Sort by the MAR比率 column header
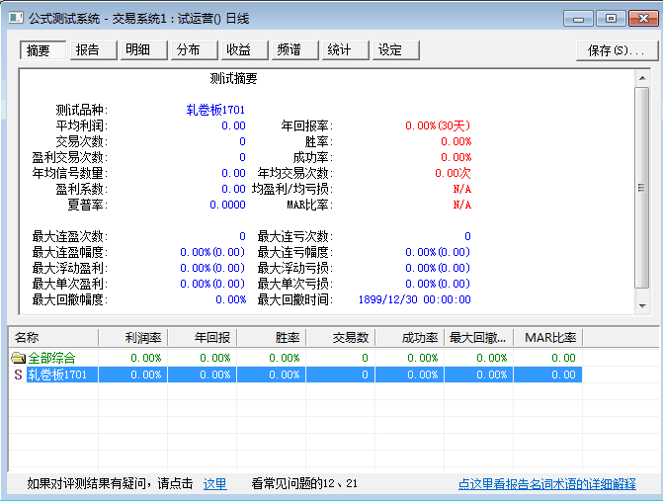Viewport: 663px width, 501px height. pos(548,337)
